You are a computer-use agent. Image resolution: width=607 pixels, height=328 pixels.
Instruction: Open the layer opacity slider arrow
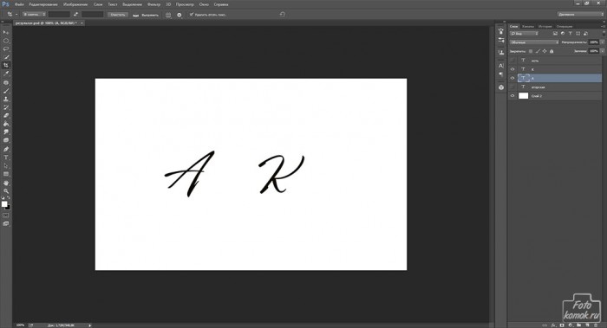(602, 42)
